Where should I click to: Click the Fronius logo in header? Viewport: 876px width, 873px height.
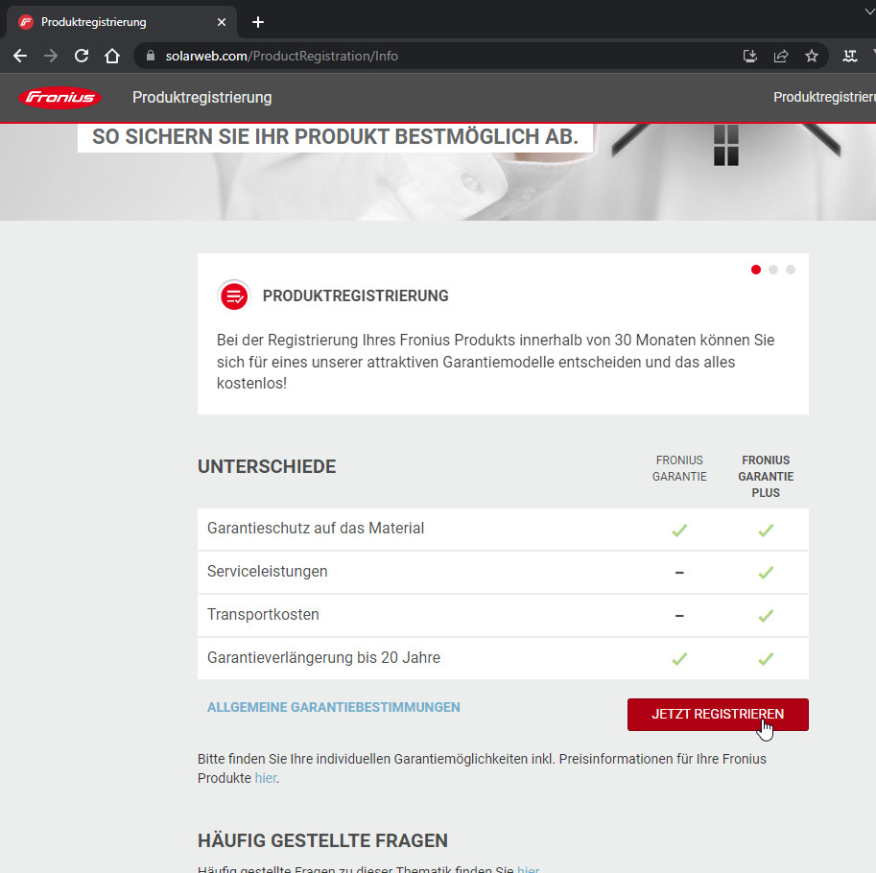tap(59, 98)
